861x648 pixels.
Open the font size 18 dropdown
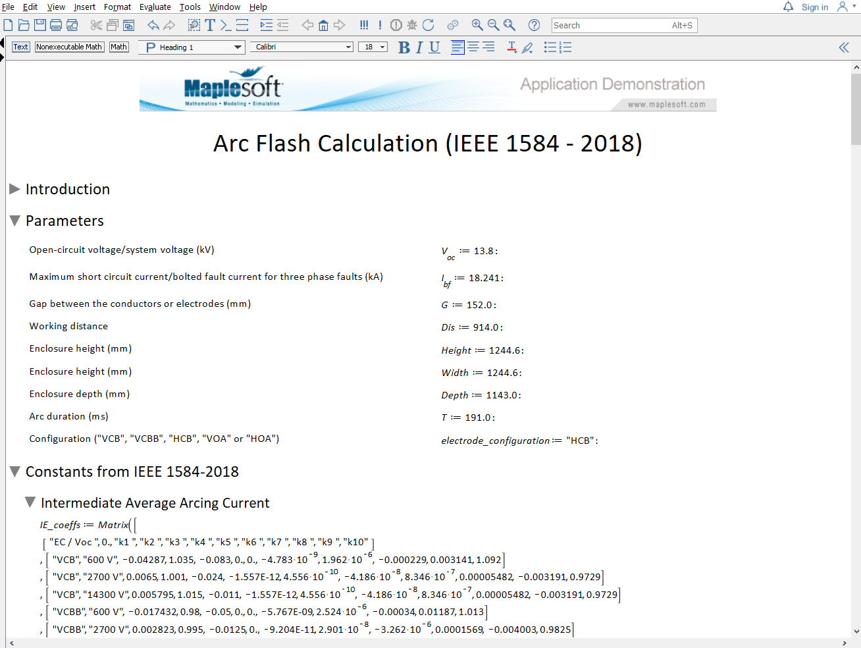(373, 47)
